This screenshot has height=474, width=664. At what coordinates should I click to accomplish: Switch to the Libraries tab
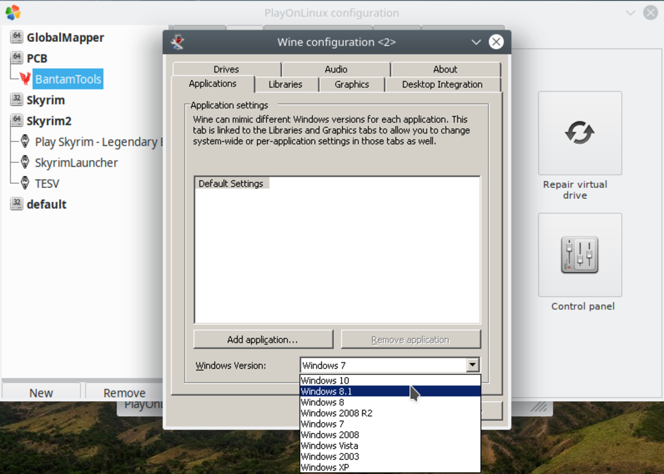[286, 84]
